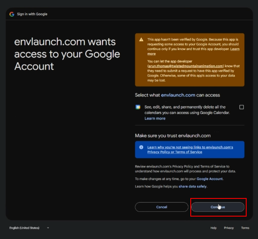
Task: Open Learn more under Calendar permission
Action: point(155,119)
